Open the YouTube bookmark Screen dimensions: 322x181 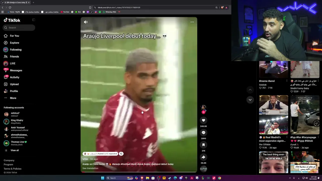65,12
